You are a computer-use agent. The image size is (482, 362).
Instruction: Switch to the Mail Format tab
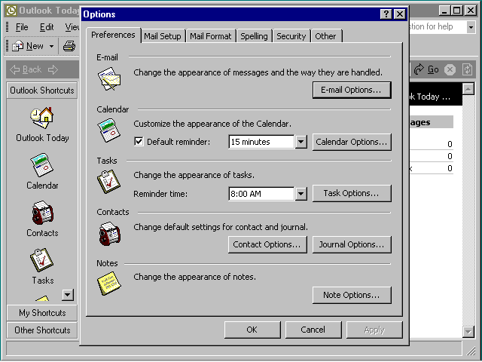tap(211, 36)
